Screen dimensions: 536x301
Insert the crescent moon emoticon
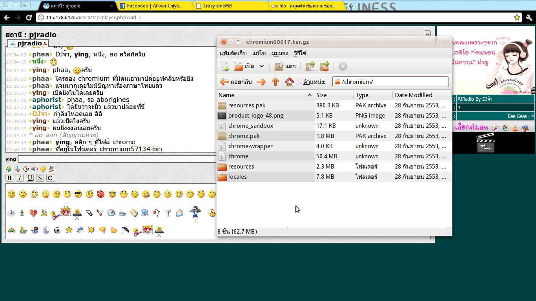[x=46, y=230]
